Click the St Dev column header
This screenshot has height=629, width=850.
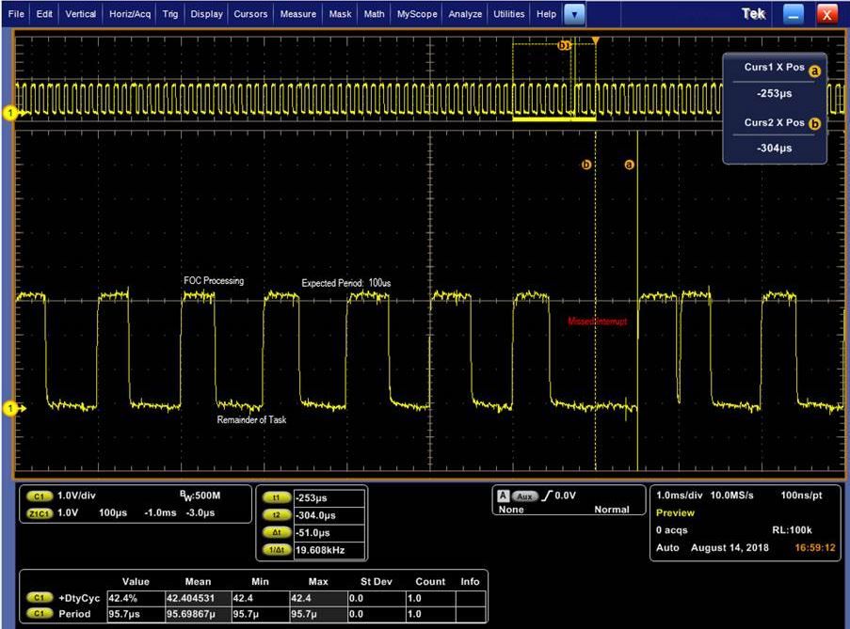(377, 581)
